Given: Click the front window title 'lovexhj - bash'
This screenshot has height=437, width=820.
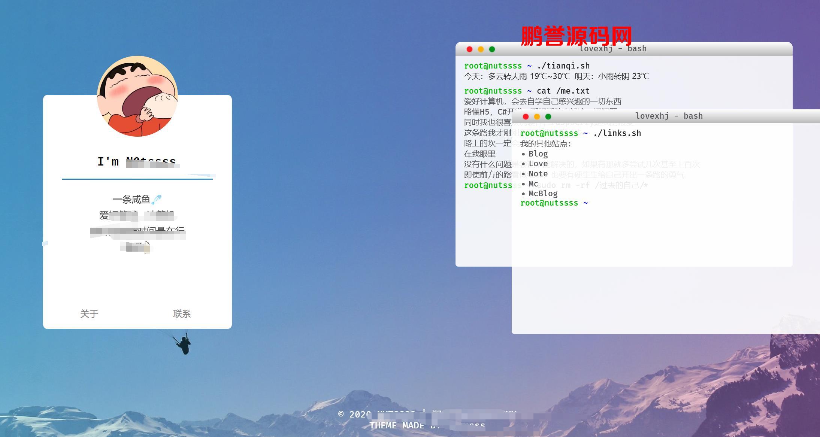Looking at the screenshot, I should click(669, 116).
